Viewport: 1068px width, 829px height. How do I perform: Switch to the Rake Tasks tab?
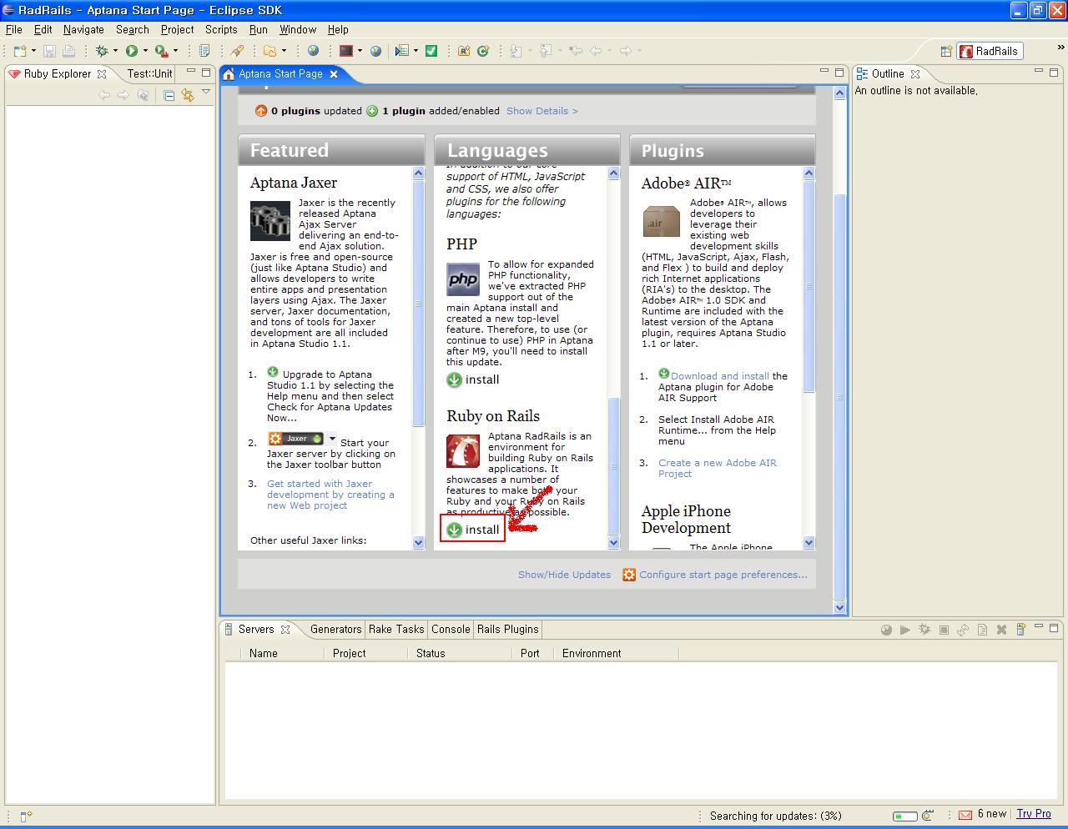[396, 629]
